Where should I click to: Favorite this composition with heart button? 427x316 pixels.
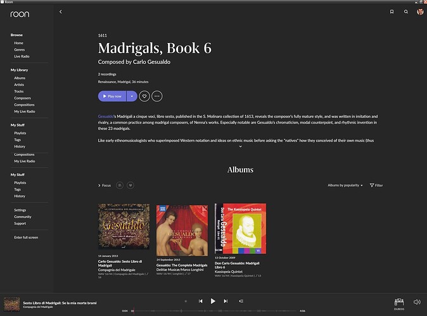pos(144,96)
